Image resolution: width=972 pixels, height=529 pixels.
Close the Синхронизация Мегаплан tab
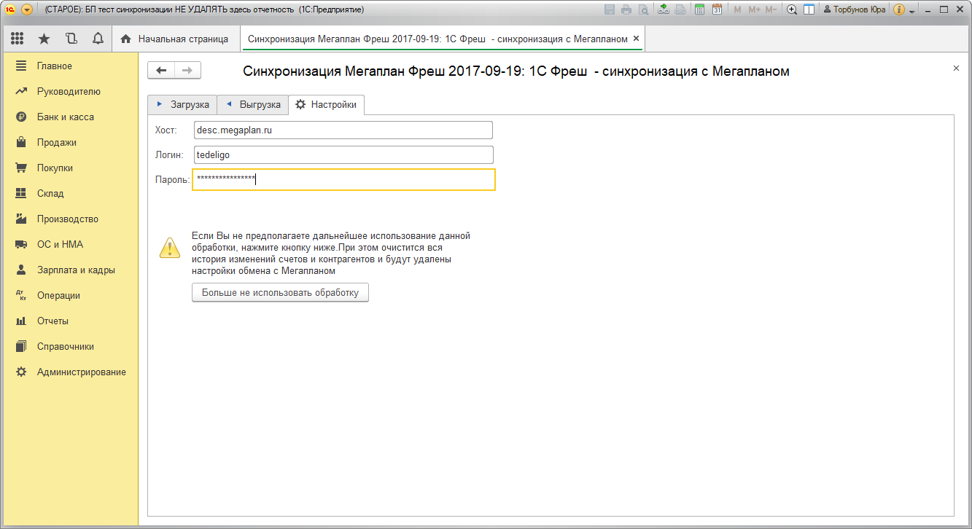pos(636,39)
